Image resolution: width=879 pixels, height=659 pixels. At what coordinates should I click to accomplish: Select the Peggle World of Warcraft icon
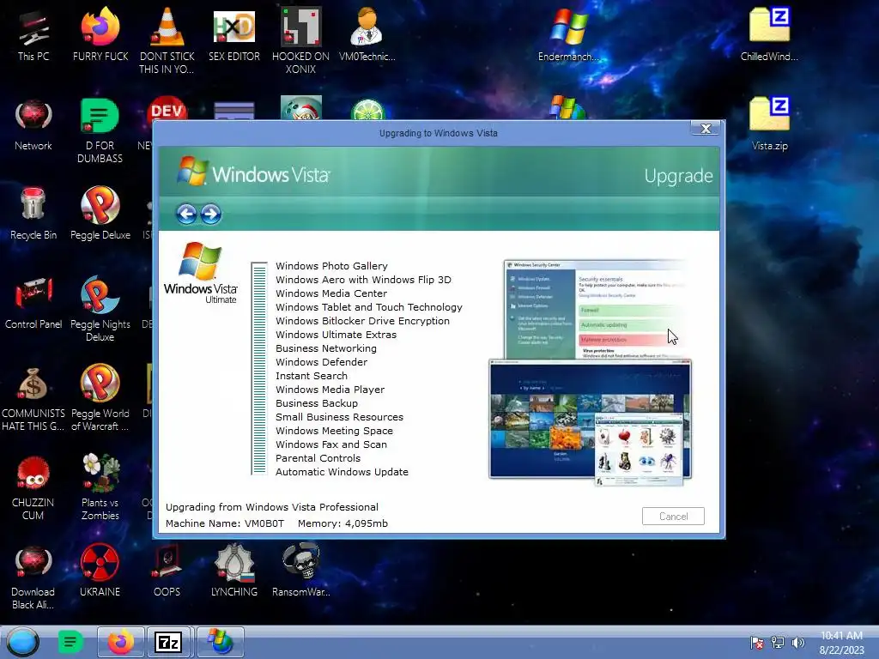coord(100,398)
